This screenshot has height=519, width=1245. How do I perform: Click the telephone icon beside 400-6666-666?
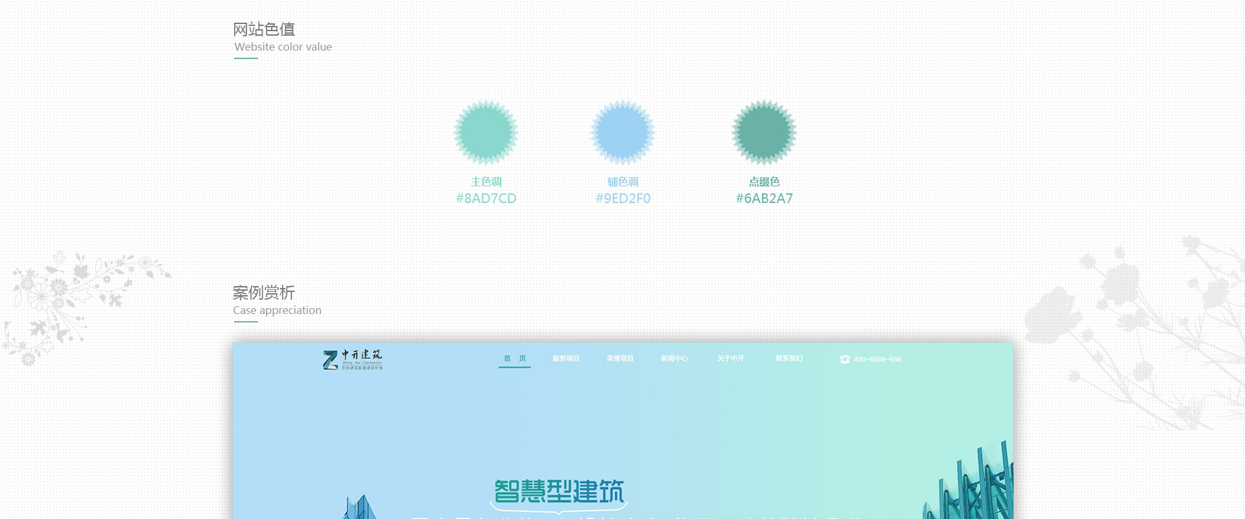(844, 359)
